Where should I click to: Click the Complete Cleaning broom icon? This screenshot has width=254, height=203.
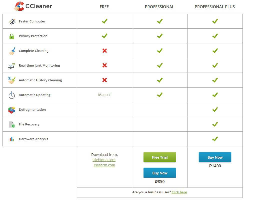[12, 51]
